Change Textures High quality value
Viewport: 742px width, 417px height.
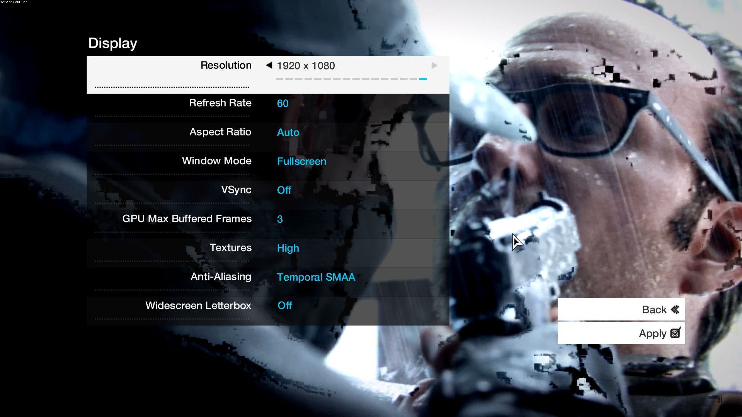(x=288, y=248)
